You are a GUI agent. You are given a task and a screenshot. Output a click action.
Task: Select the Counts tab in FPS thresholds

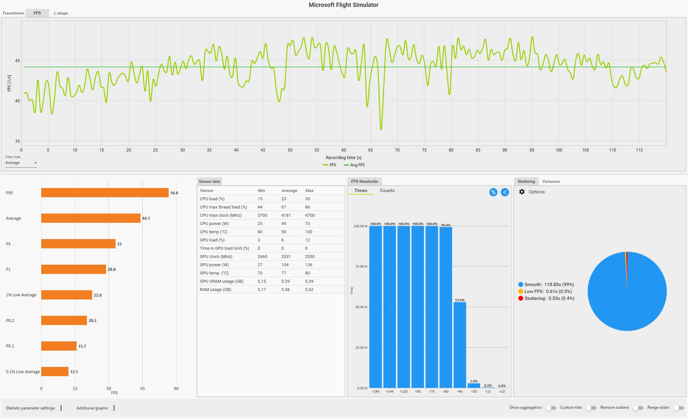pyautogui.click(x=387, y=191)
